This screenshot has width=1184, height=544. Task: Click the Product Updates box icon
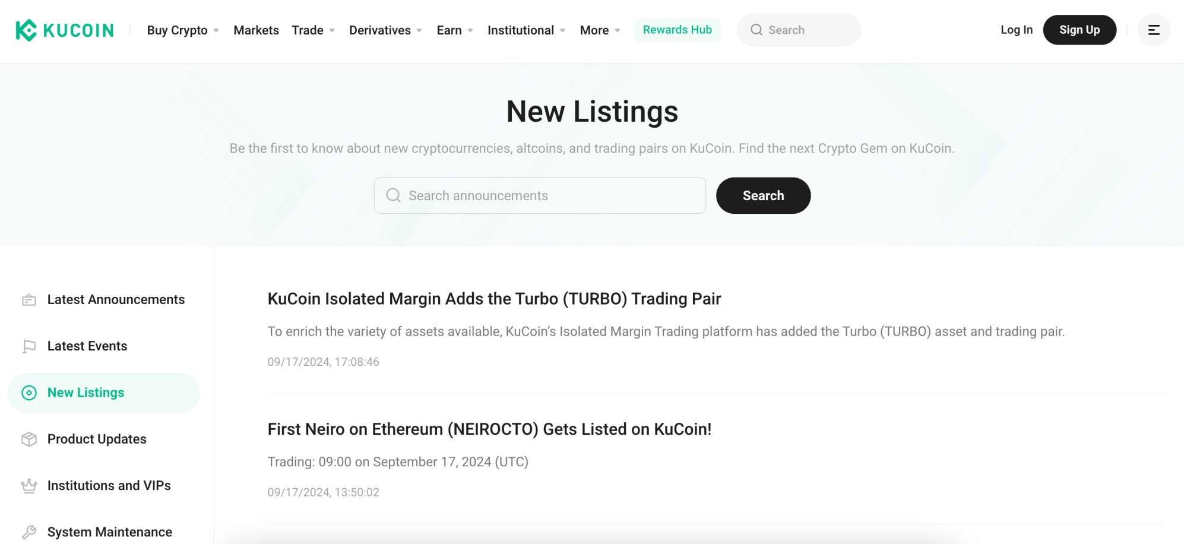coord(29,439)
